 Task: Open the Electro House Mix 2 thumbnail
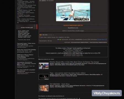pos(44,66)
